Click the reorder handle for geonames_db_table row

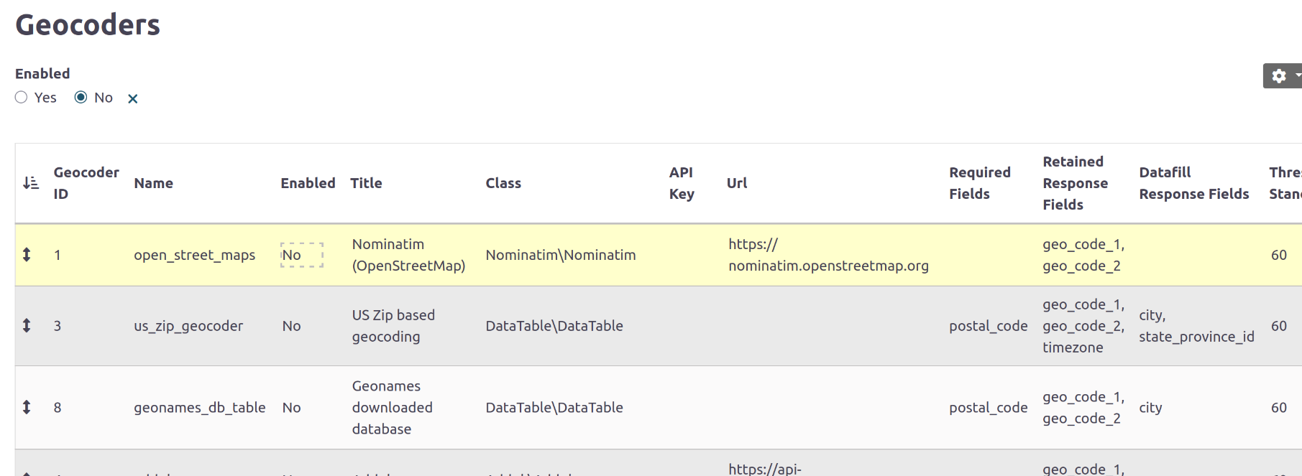click(27, 408)
